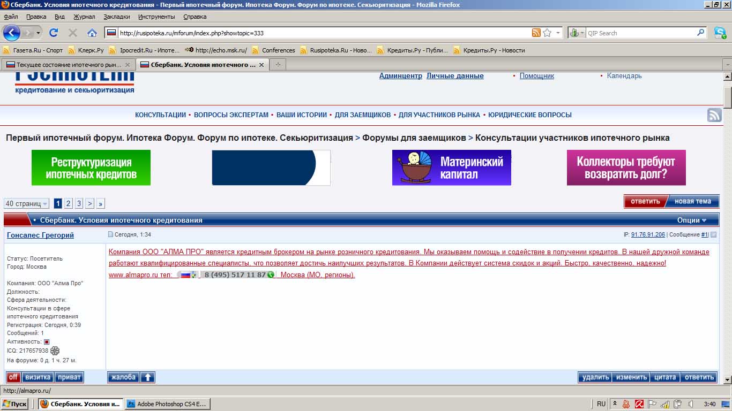This screenshot has height=411, width=732.
Task: Close the Текущее состояние ипотечного tab
Action: point(128,65)
